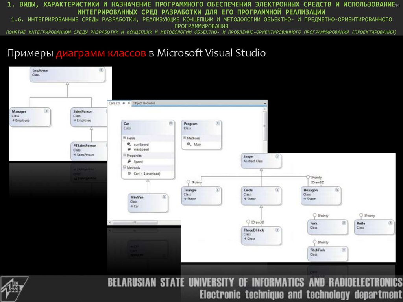The image size is (403, 302).
Task: Click the scroll-up arrow in Cars.cd window
Action: coord(265,109)
